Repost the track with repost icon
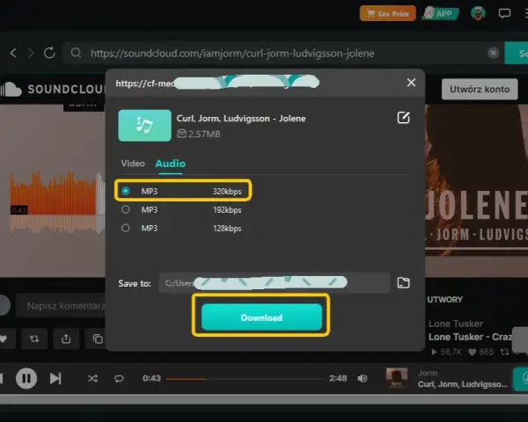This screenshot has height=422, width=528. [34, 338]
